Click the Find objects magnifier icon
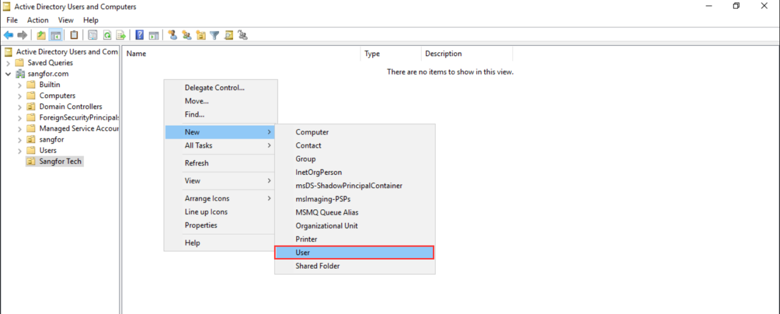 (x=229, y=35)
